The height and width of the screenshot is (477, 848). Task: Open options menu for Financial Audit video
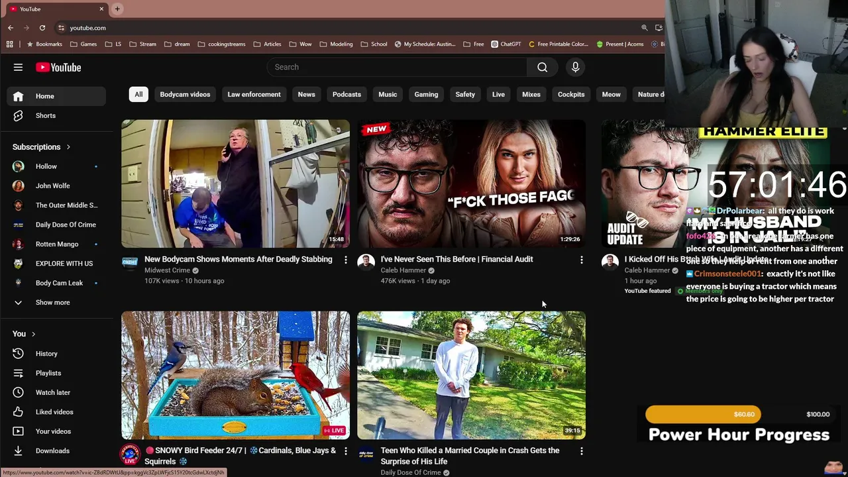(x=582, y=260)
